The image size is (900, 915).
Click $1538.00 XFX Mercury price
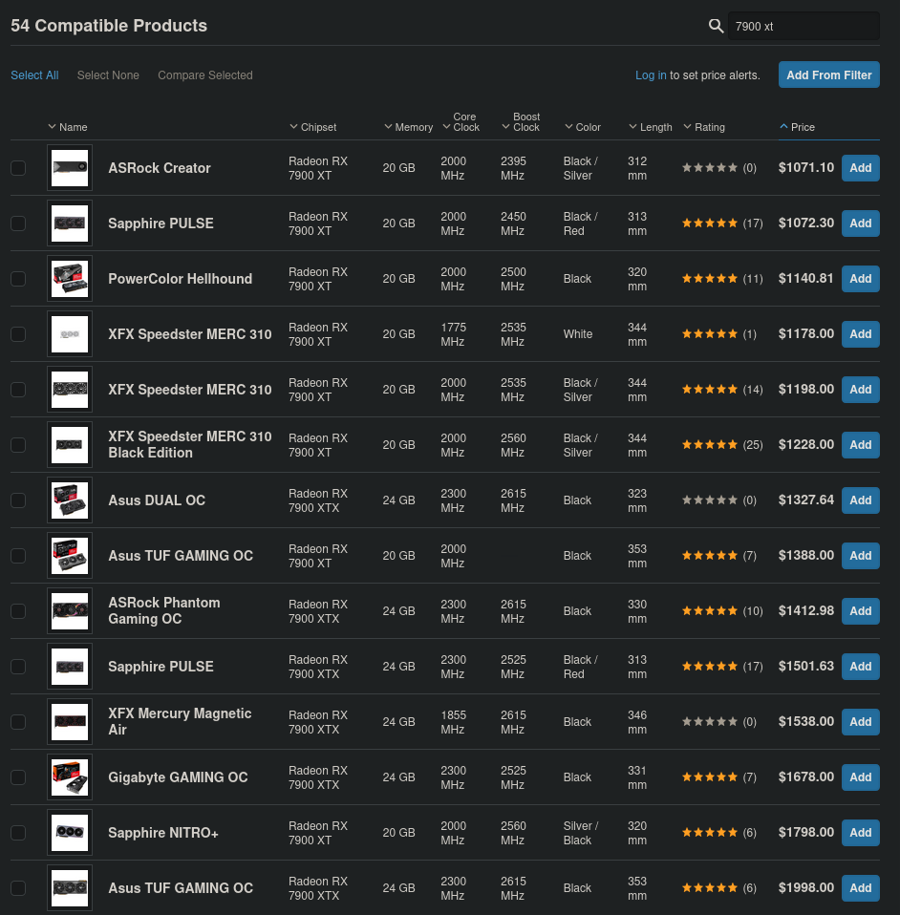[806, 722]
